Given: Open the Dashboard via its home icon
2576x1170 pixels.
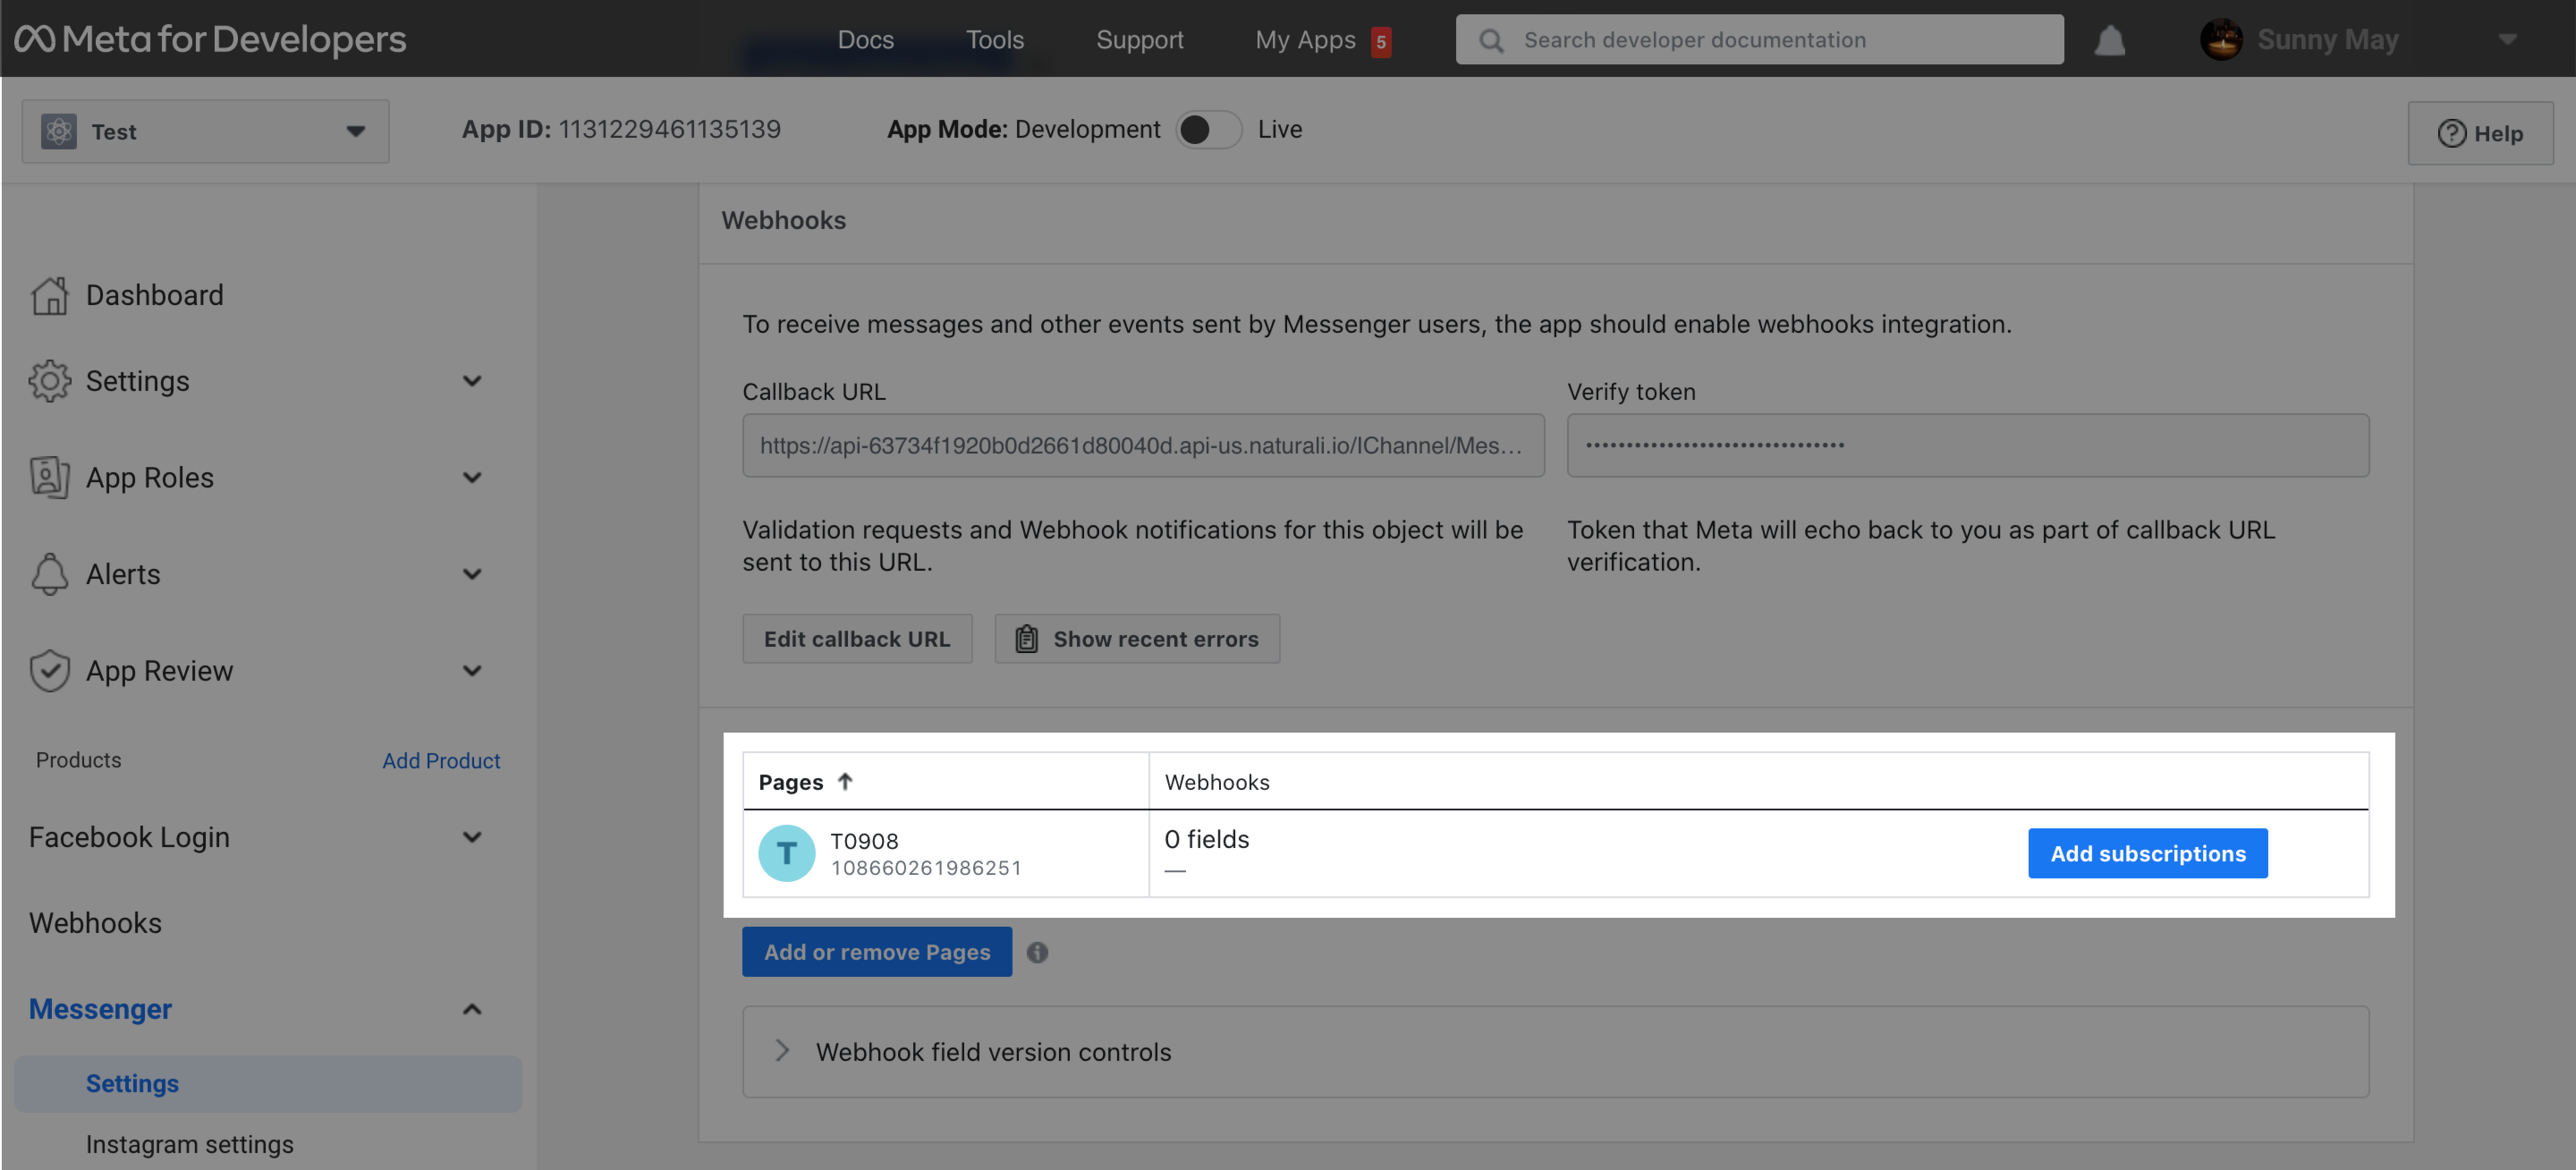Looking at the screenshot, I should pos(50,295).
